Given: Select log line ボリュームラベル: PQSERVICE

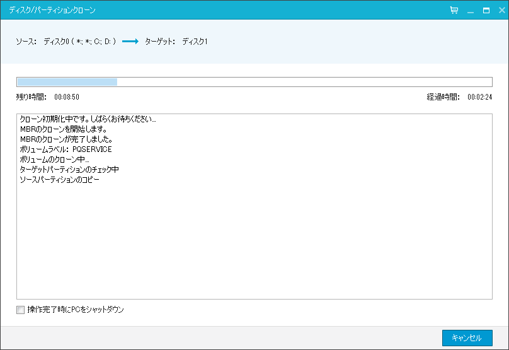Looking at the screenshot, I should (x=66, y=149).
